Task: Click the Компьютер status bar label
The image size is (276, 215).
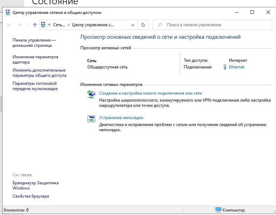Action: (x=233, y=210)
